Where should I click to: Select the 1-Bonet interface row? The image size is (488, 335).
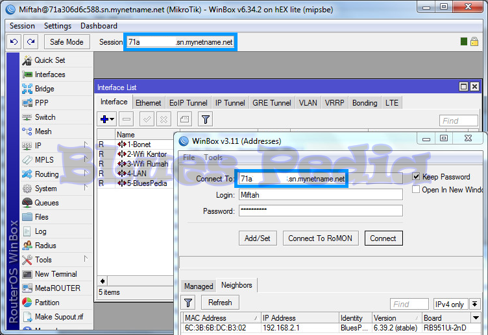point(135,144)
